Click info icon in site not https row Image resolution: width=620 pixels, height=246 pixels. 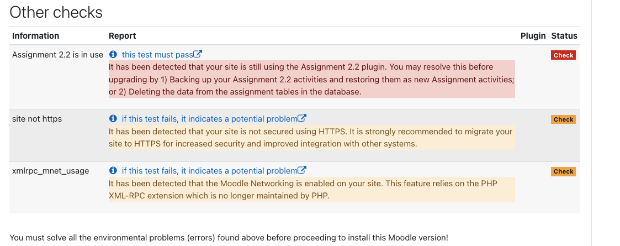(x=113, y=118)
